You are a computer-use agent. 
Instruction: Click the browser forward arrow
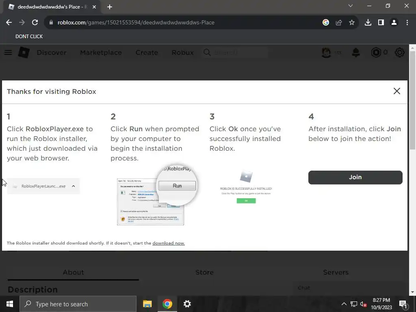pyautogui.click(x=22, y=23)
